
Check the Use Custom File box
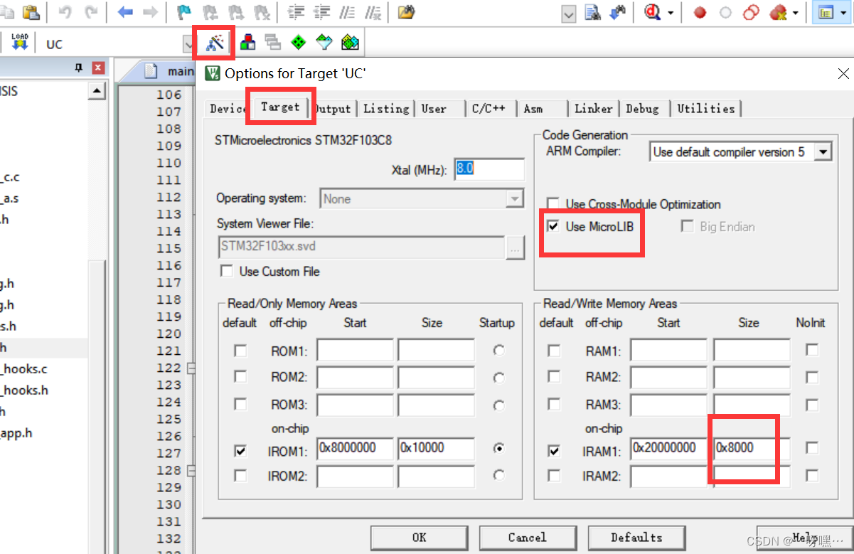click(x=227, y=271)
